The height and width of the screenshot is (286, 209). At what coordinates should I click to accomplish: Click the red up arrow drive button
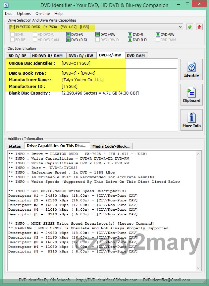[199, 27]
